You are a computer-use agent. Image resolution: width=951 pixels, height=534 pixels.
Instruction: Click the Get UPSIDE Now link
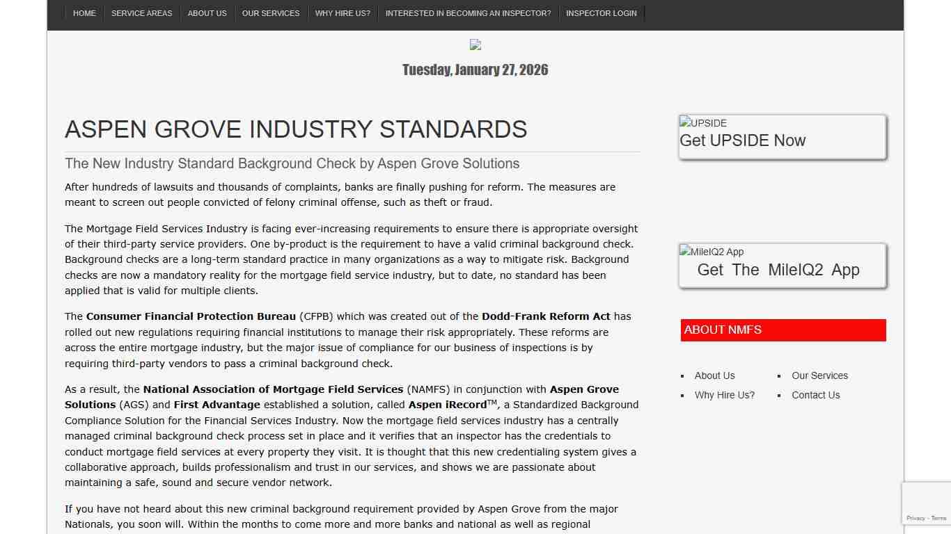(x=742, y=140)
